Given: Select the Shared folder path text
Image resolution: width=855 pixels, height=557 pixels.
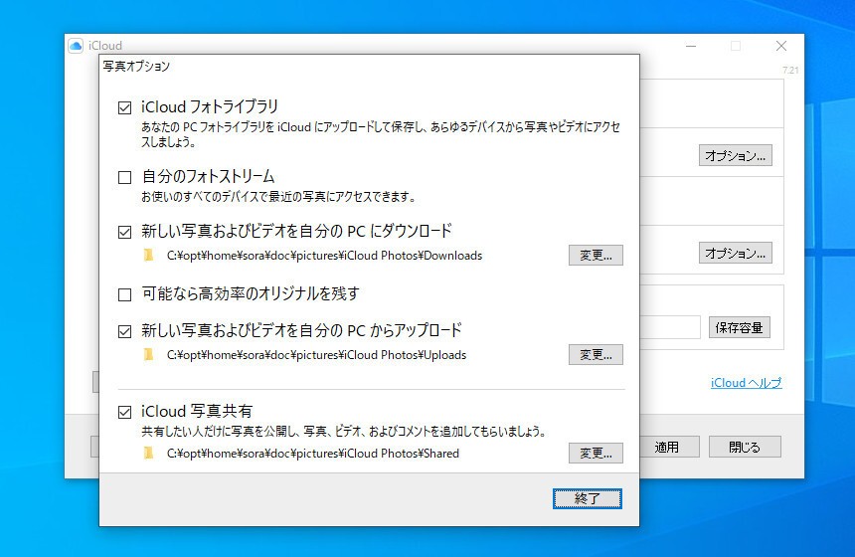Looking at the screenshot, I should coord(313,454).
